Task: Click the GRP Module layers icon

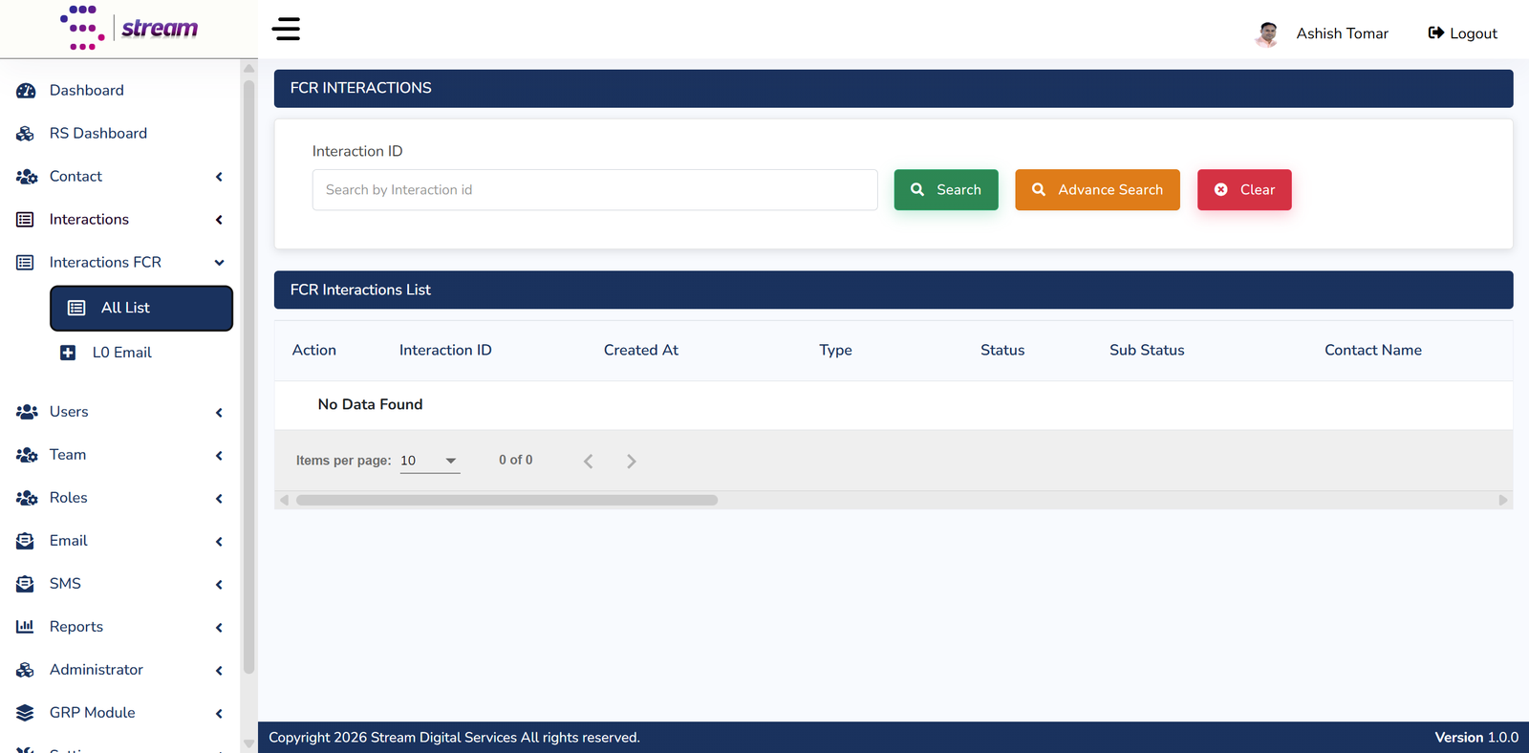Action: pos(25,713)
